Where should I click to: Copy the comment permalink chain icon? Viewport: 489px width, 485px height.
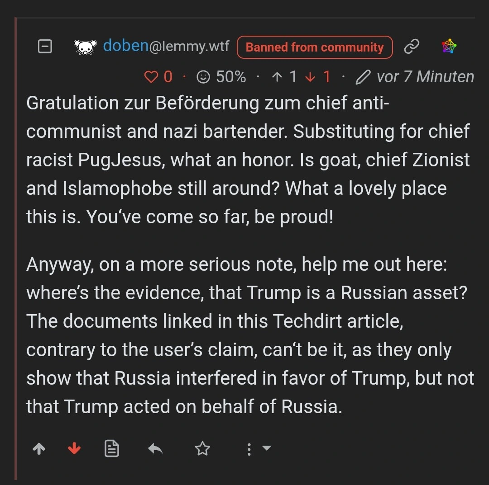click(x=411, y=47)
